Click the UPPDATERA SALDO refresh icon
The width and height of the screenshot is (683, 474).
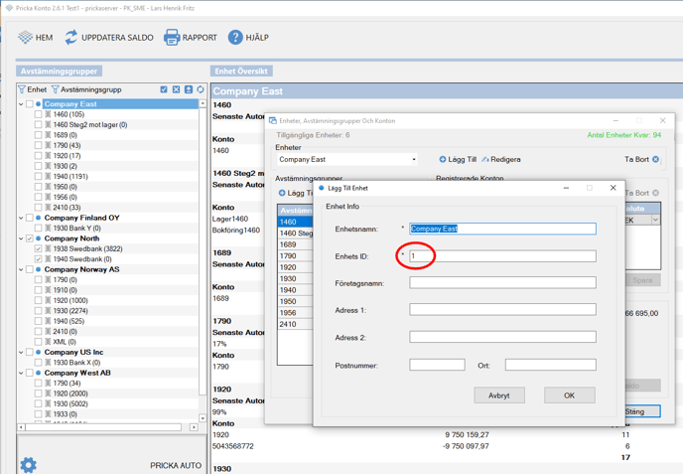pos(71,38)
